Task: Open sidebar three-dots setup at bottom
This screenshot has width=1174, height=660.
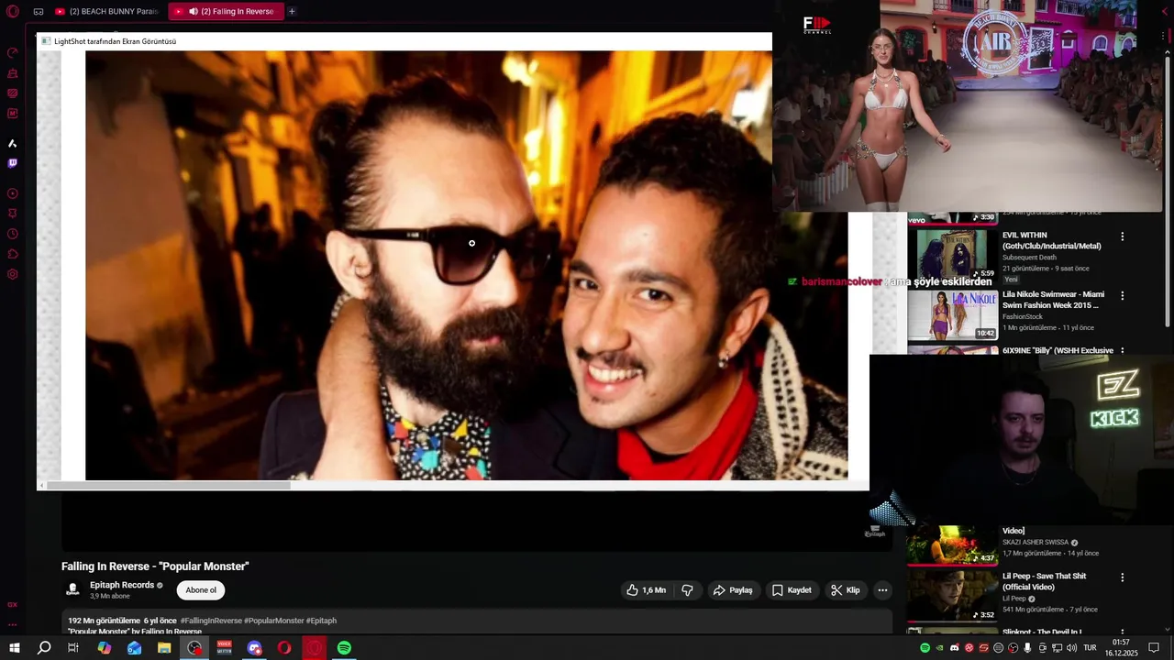Action: (13, 625)
